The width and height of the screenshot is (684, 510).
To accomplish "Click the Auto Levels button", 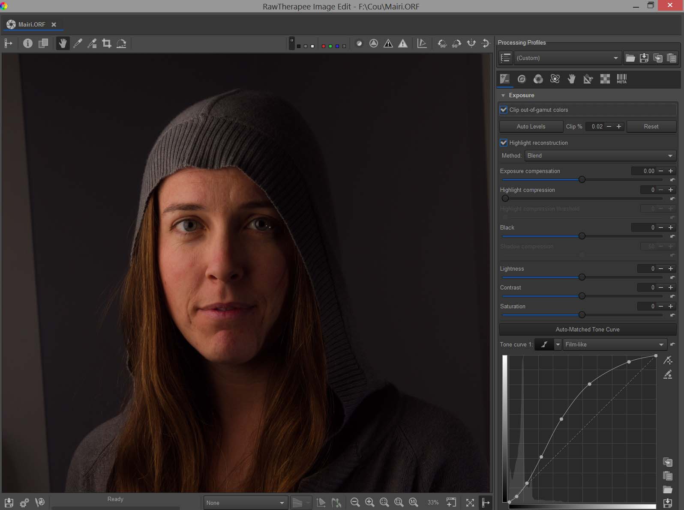I will coord(531,126).
